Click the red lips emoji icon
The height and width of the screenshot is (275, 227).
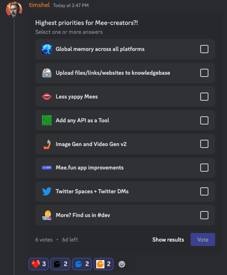[x=47, y=97]
